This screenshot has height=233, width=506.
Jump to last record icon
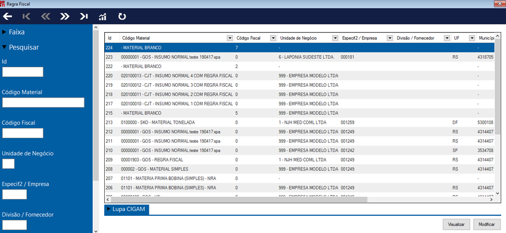click(83, 16)
